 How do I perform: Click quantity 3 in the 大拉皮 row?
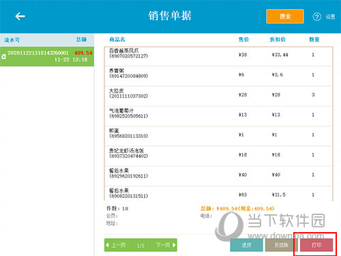coord(313,95)
